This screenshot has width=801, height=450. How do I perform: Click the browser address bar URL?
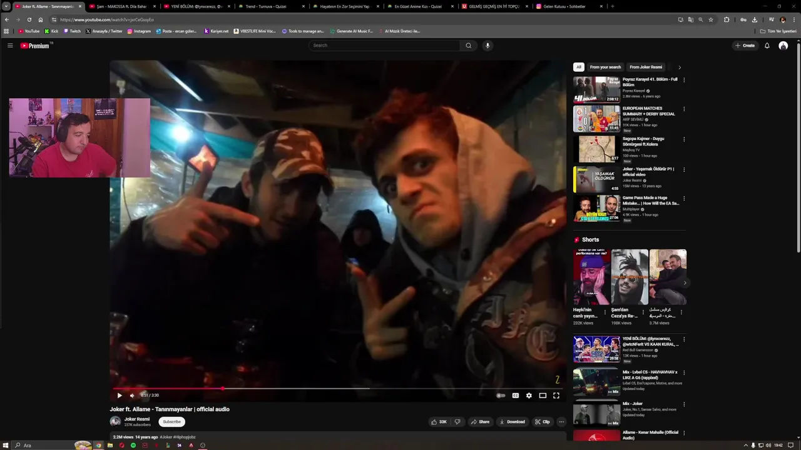[x=107, y=19]
